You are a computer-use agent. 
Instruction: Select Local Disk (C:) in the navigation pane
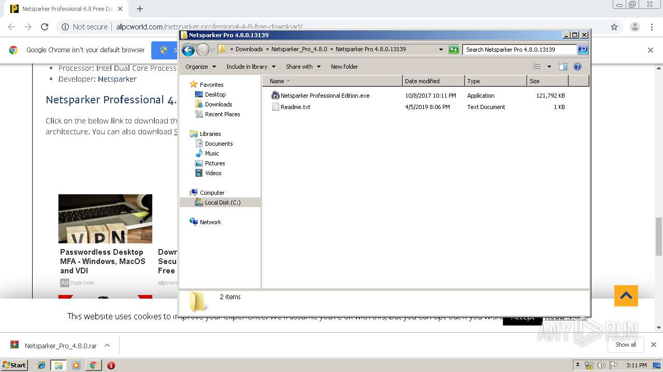(x=220, y=203)
